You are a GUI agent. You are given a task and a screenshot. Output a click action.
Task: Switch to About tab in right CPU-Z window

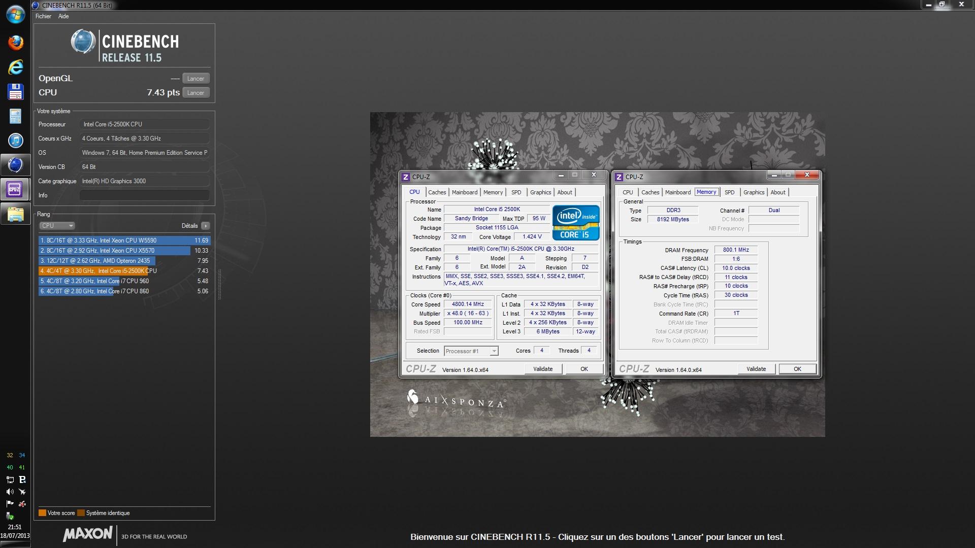(x=778, y=192)
